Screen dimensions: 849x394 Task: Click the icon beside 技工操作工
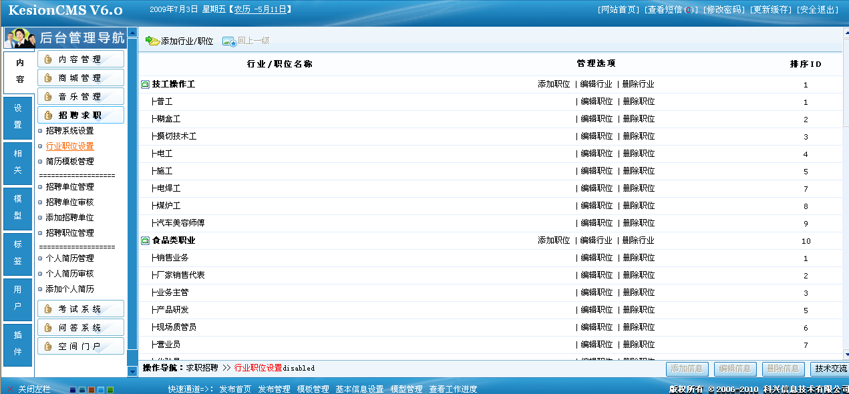(145, 85)
